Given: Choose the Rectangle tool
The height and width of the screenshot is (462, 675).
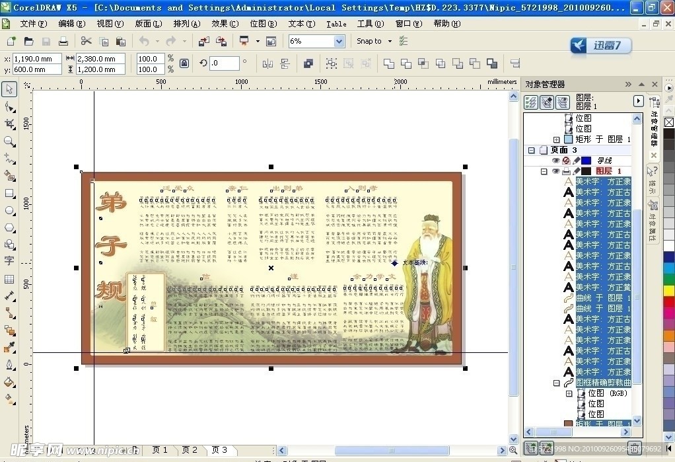Looking at the screenshot, I should tap(9, 194).
